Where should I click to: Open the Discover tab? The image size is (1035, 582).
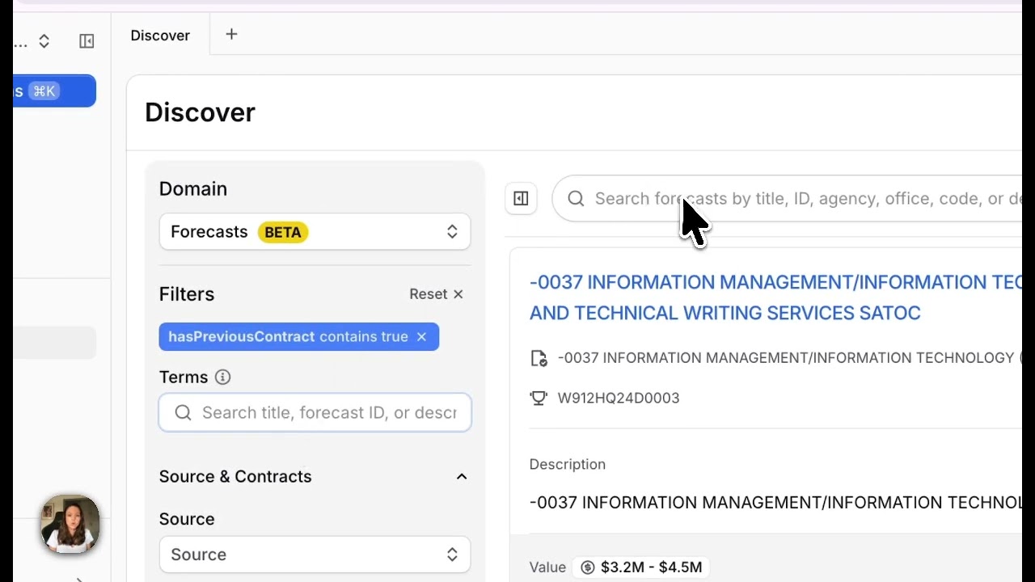click(160, 36)
